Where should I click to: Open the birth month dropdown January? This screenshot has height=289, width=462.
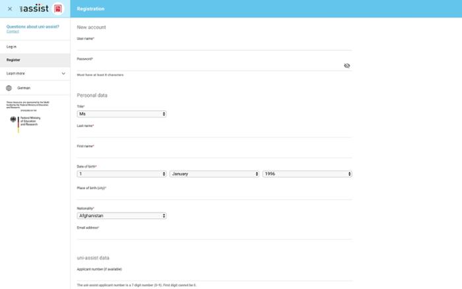pyautogui.click(x=214, y=174)
